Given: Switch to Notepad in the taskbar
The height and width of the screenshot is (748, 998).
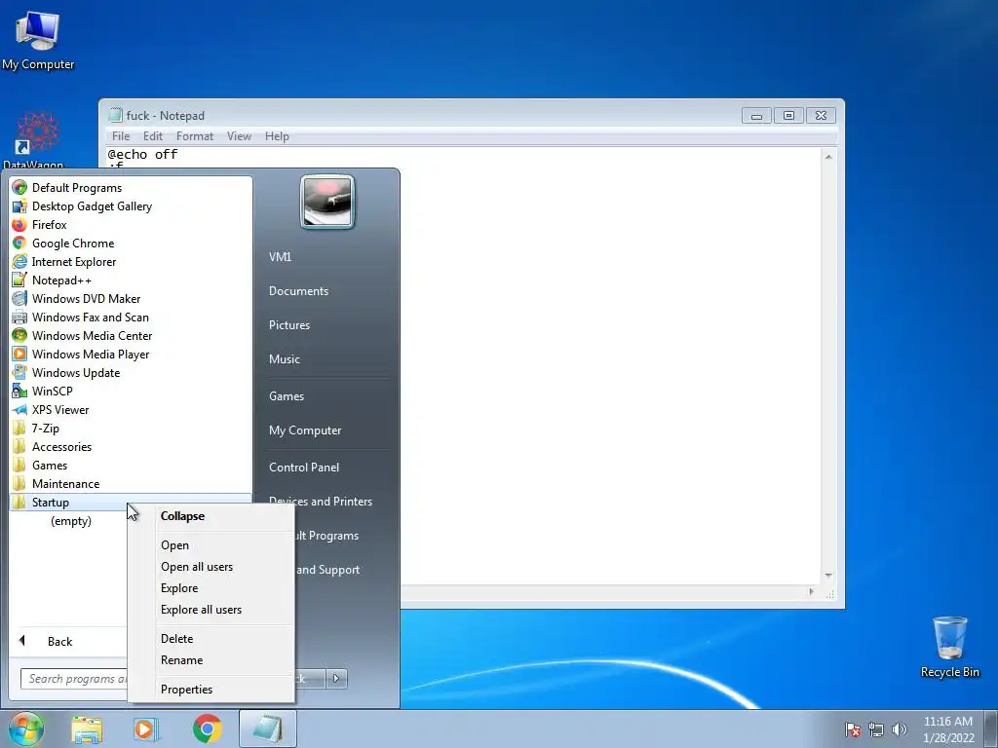Looking at the screenshot, I should (268, 729).
